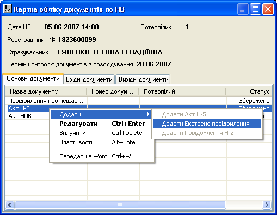Screen dimensions: 277x215
Task: Click the insurer name ГУЛЕНКО ТЕТЯНА ГЕНАДІЇВНА
Action: [x=110, y=52]
